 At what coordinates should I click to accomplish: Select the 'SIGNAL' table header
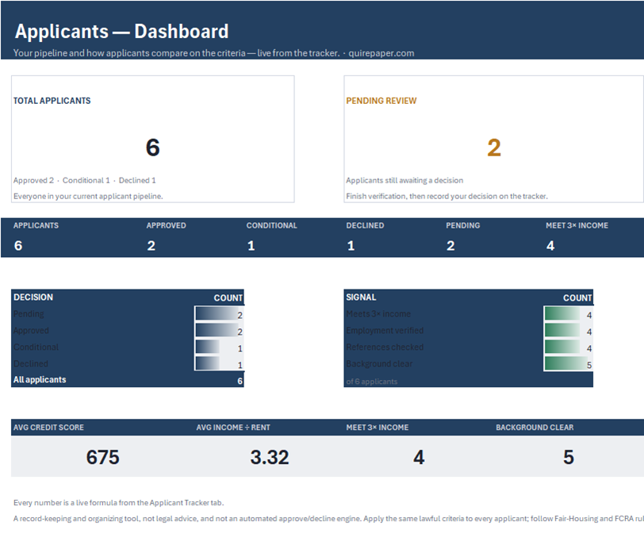(361, 297)
